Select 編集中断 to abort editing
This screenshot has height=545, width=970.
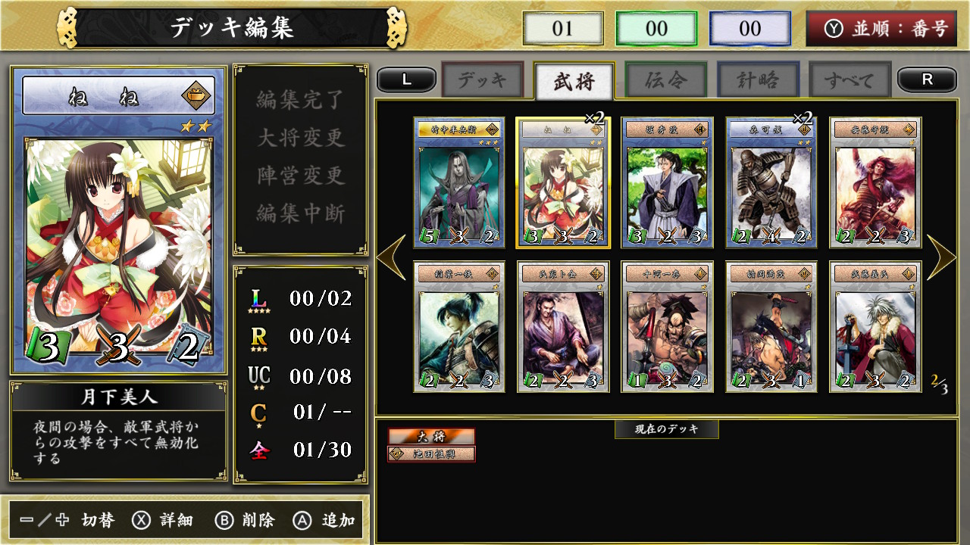pos(301,213)
